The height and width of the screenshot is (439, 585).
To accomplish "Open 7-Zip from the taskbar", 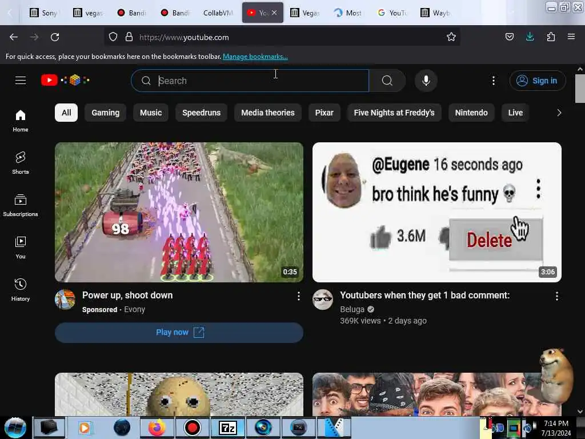I will tap(227, 428).
